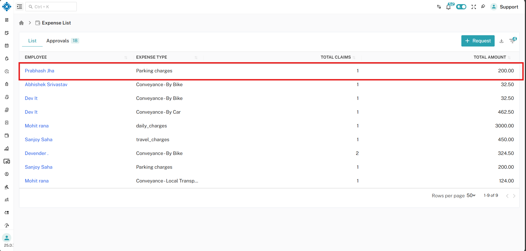Click the gavel icon in sidebar
This screenshot has width=526, height=251.
[x=7, y=187]
